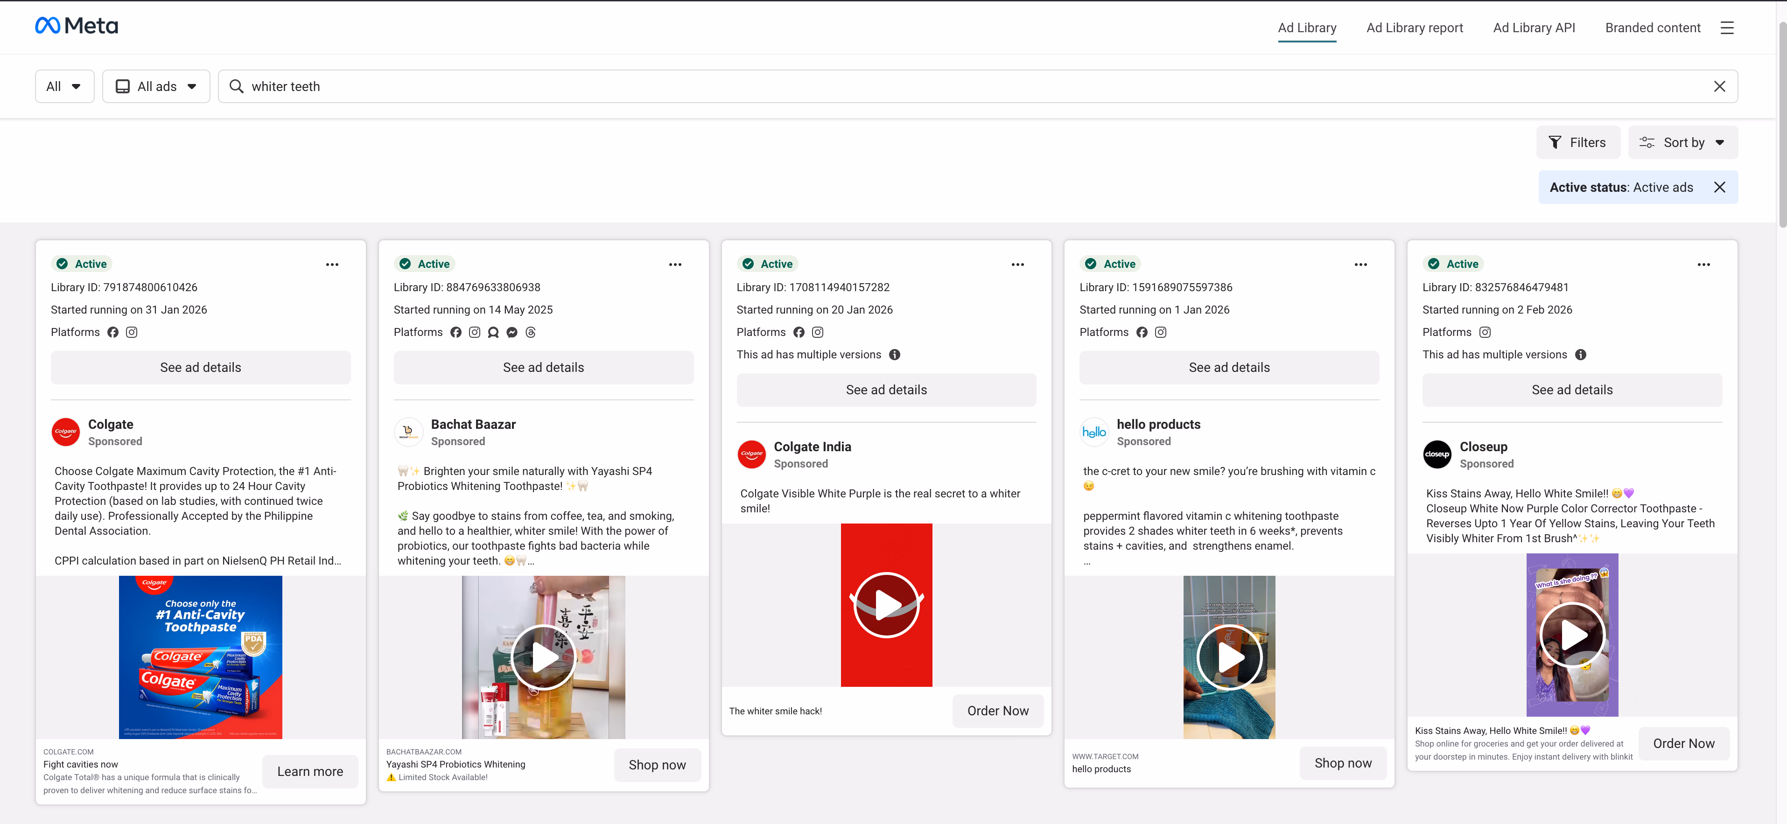The height and width of the screenshot is (824, 1787).
Task: Click the Messenger platform icon on Bachat Baazar ad
Action: (x=512, y=333)
